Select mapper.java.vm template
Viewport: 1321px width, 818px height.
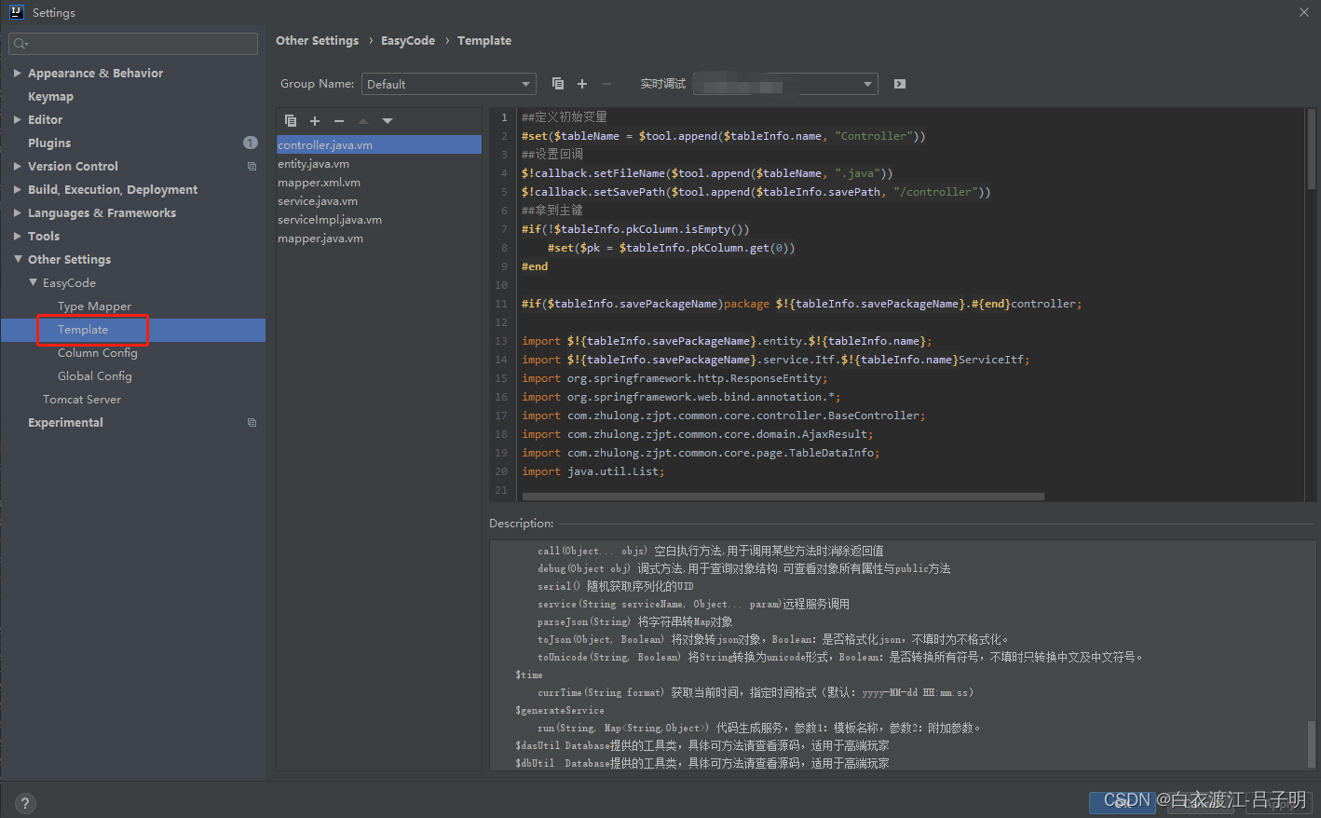(x=379, y=238)
